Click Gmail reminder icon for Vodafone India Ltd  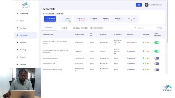point(145,63)
